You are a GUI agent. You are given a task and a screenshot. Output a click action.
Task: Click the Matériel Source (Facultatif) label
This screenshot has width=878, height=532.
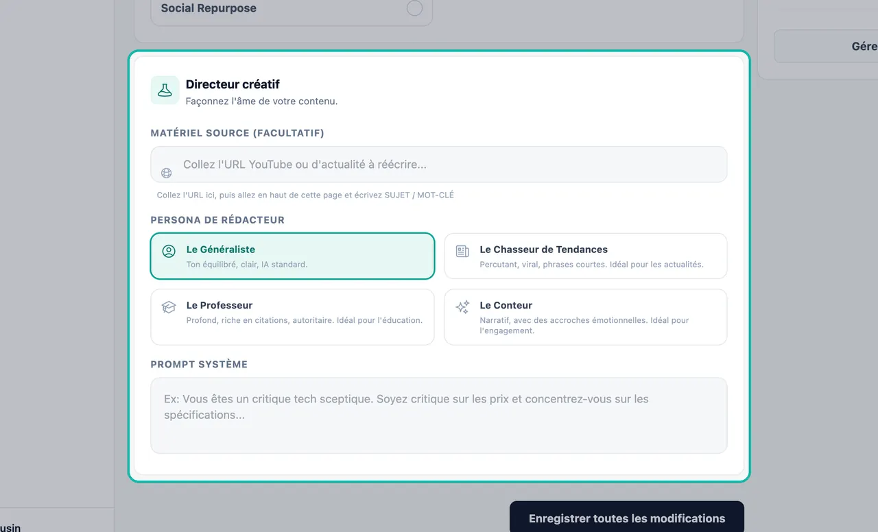coord(237,133)
